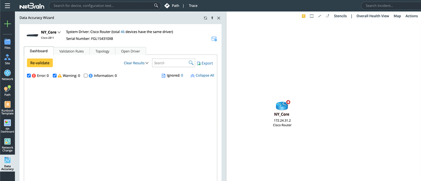Open the Overall Health View menu
Viewport: 421px width, 181px height.
[x=373, y=16]
